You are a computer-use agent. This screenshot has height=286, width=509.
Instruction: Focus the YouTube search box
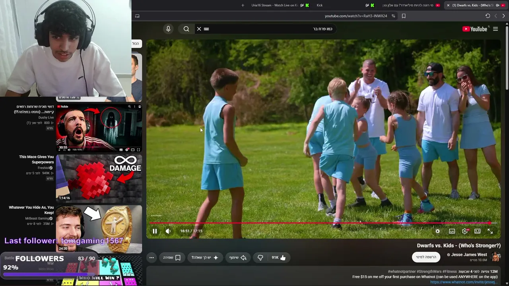266,29
